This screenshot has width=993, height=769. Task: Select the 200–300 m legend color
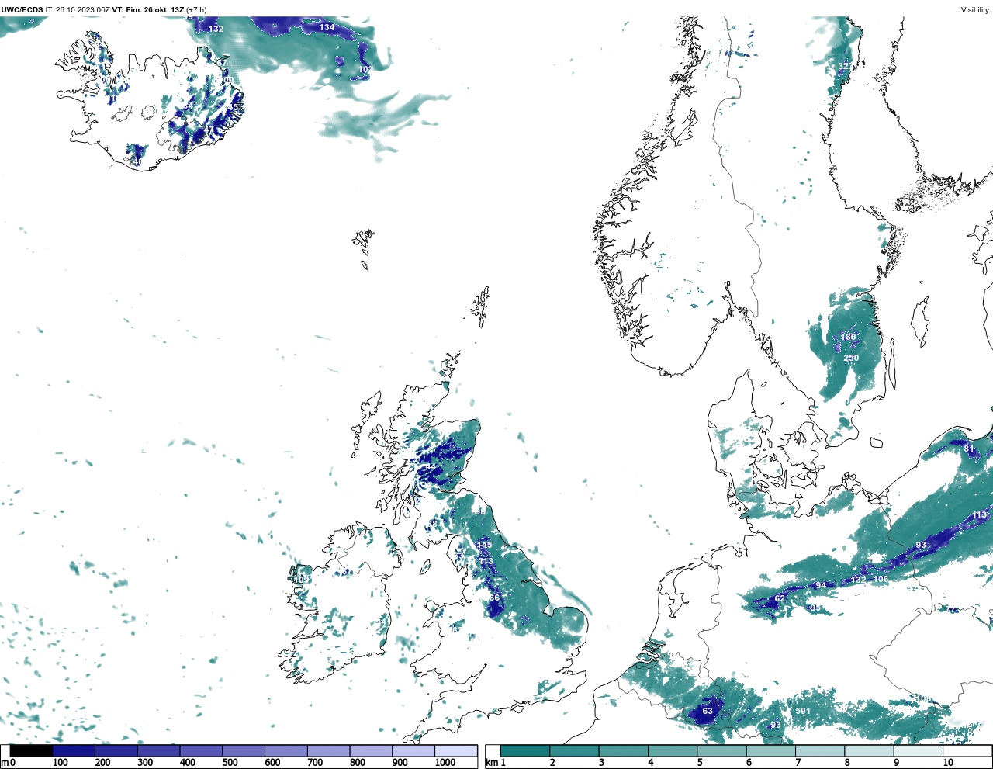tap(116, 750)
